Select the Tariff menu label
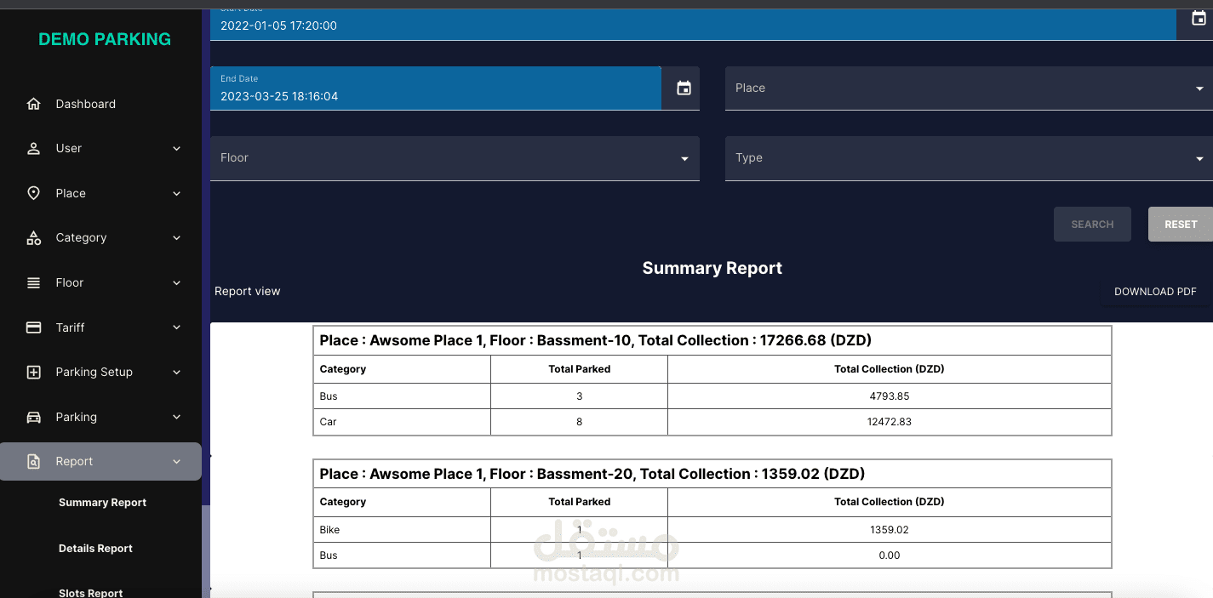The width and height of the screenshot is (1213, 598). coord(70,327)
